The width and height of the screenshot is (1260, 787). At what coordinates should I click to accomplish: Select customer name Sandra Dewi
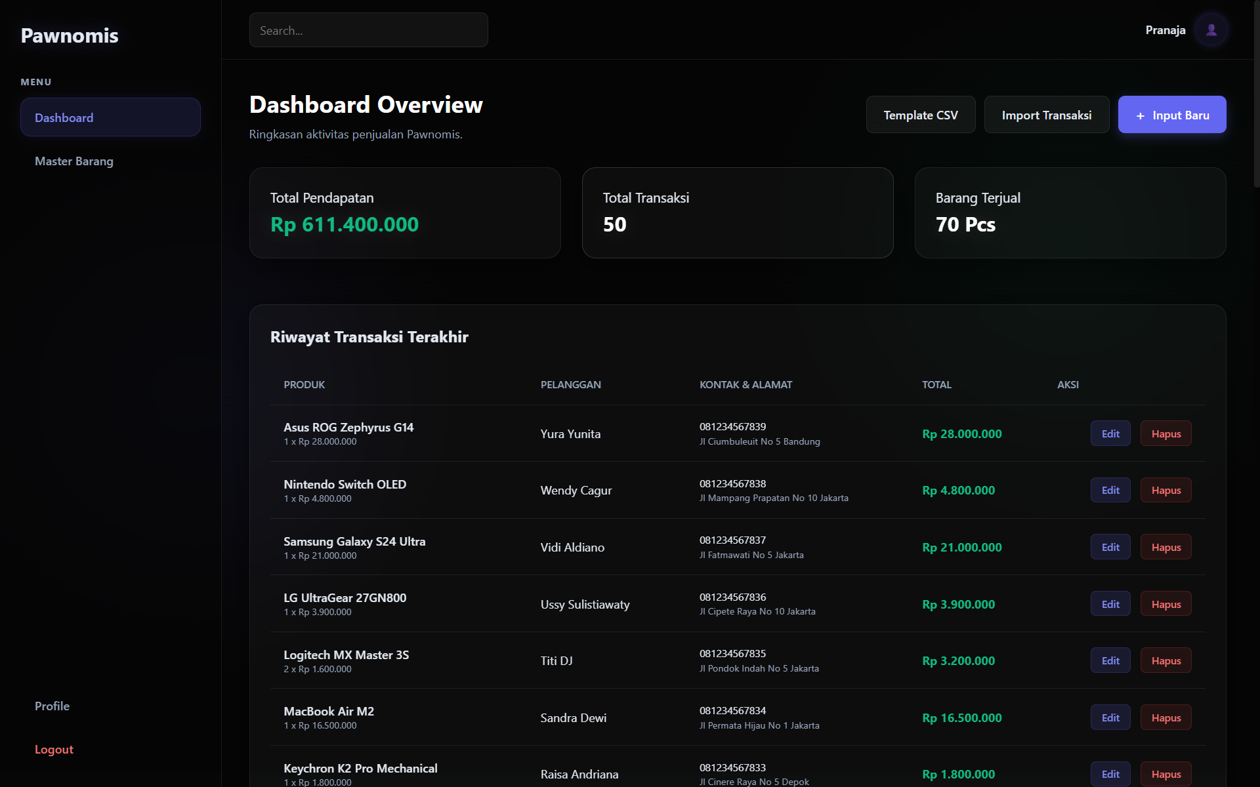573,717
